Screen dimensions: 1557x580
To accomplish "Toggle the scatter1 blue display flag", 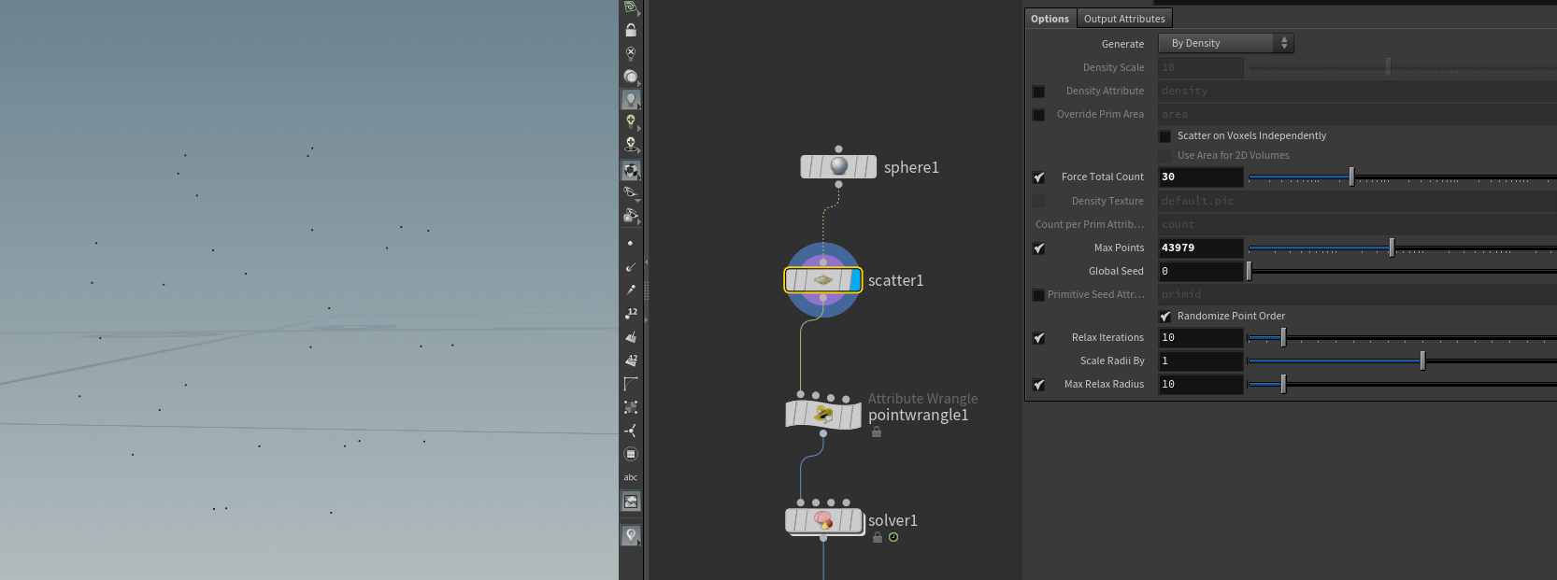I will (x=855, y=279).
